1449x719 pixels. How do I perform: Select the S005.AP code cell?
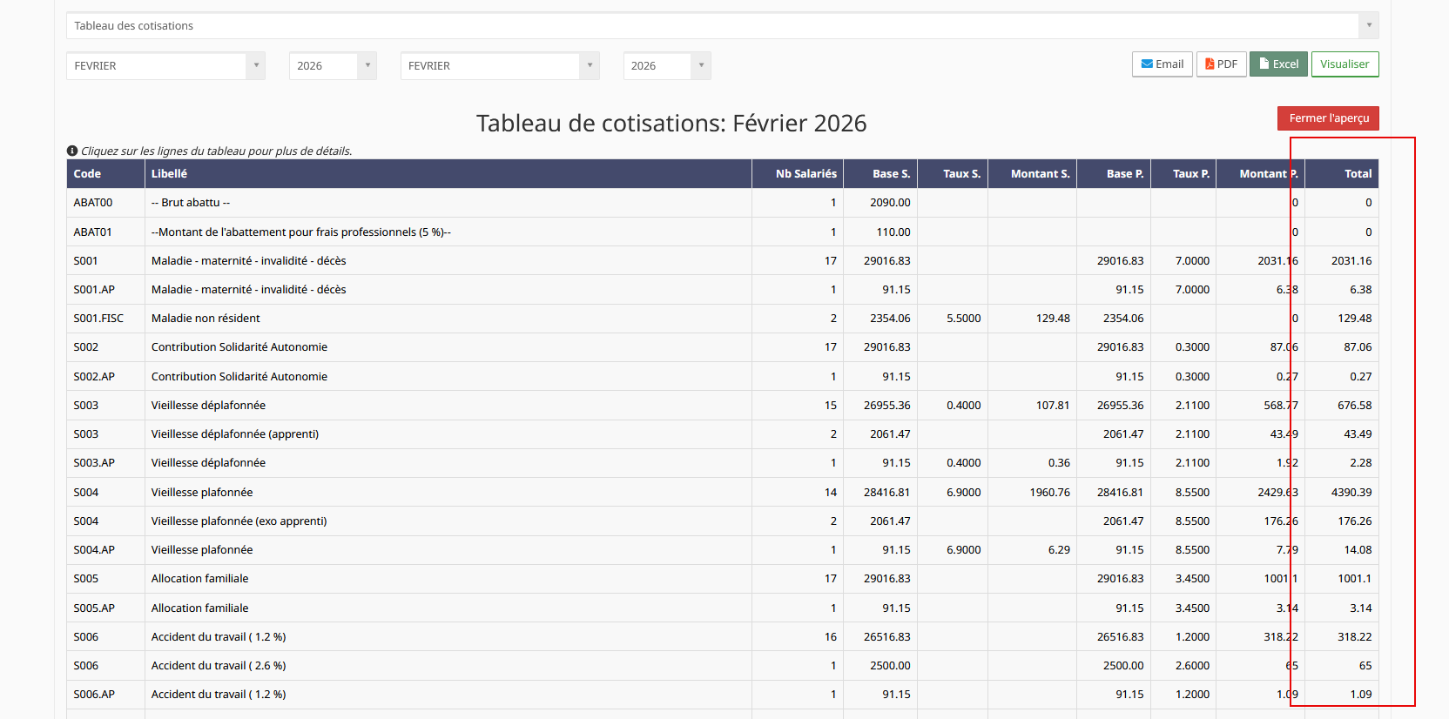(105, 608)
